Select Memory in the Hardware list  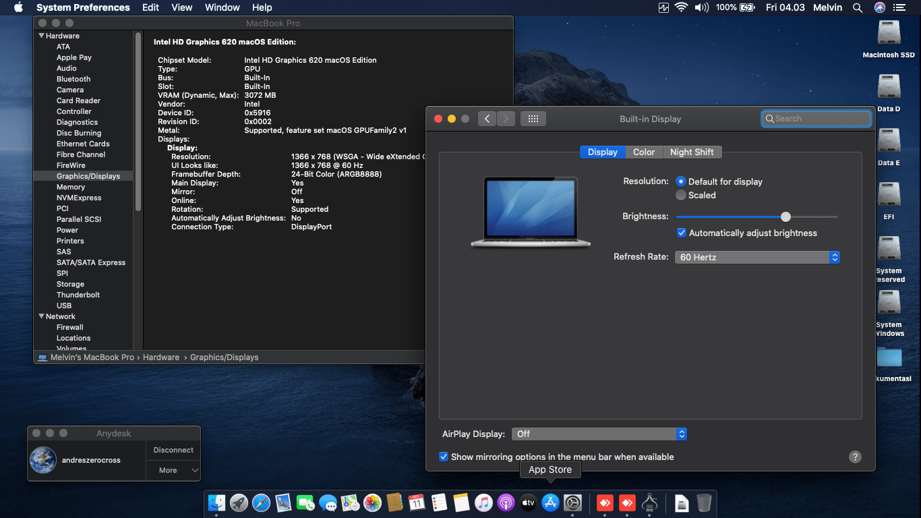click(71, 187)
